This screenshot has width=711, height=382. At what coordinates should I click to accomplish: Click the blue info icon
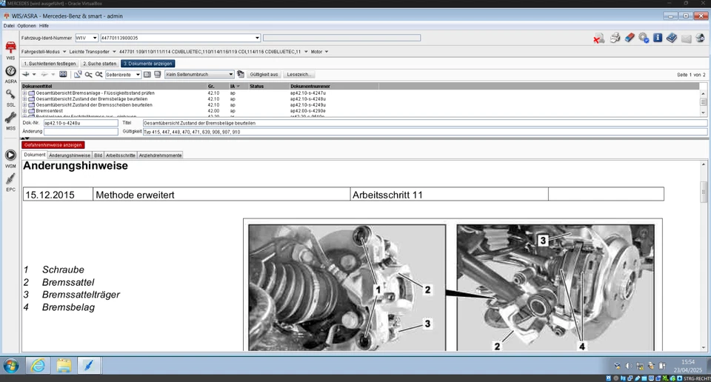pyautogui.click(x=658, y=38)
